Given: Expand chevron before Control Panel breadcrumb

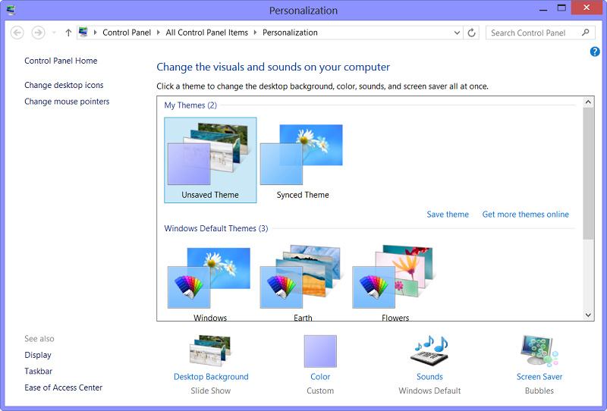Looking at the screenshot, I should pos(96,33).
